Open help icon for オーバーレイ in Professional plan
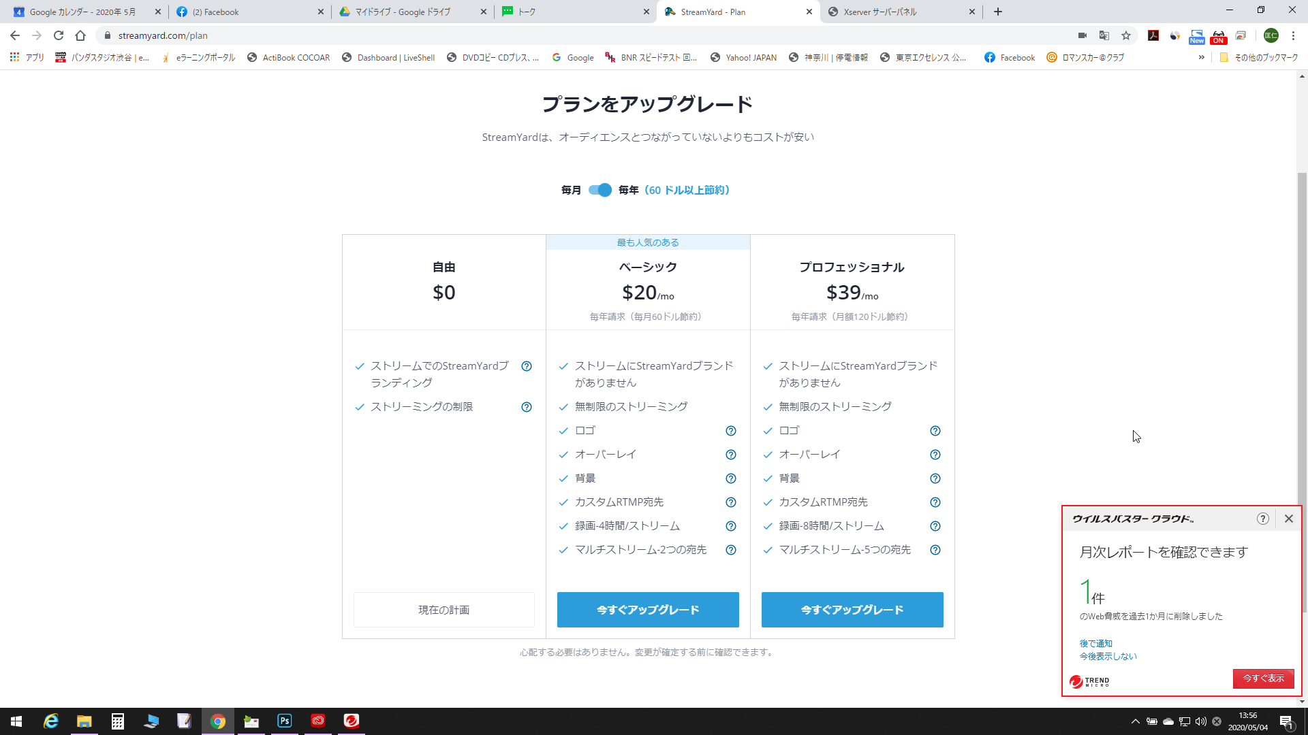 (935, 455)
